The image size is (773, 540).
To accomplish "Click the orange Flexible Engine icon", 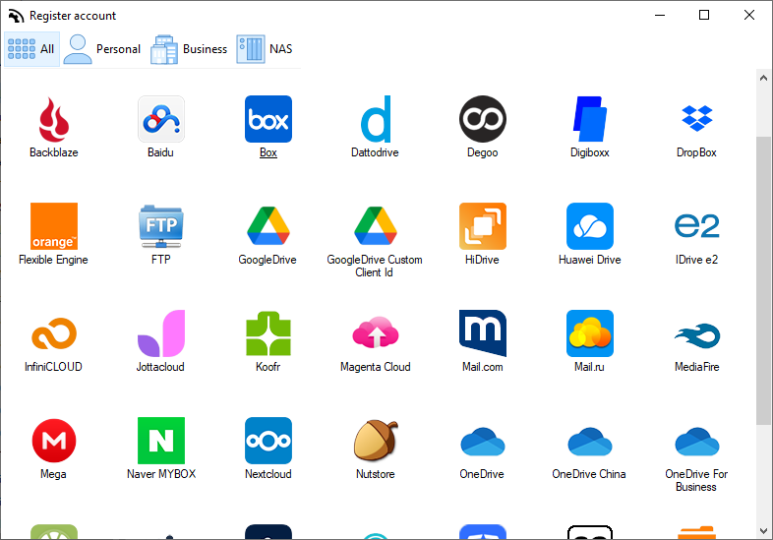I will click(x=54, y=226).
